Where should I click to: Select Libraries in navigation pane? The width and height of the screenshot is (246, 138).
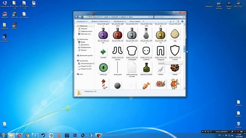(84, 39)
